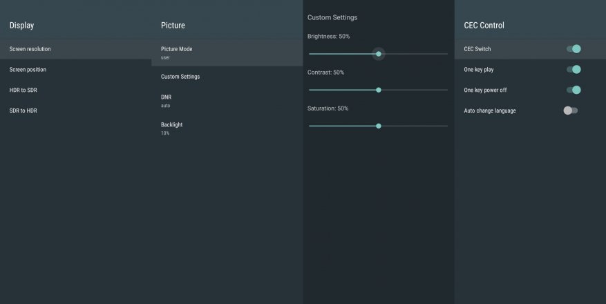Click the CEC Control panel heading

pos(484,26)
